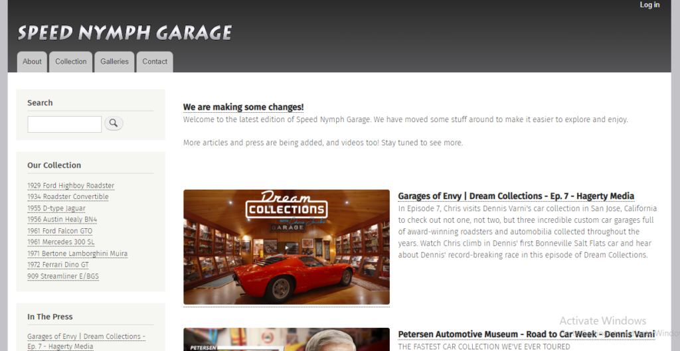The image size is (680, 351).
Task: Open the Collection tab
Action: pos(70,62)
